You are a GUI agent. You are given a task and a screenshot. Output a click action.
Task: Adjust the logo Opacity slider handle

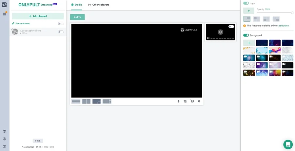click(292, 12)
